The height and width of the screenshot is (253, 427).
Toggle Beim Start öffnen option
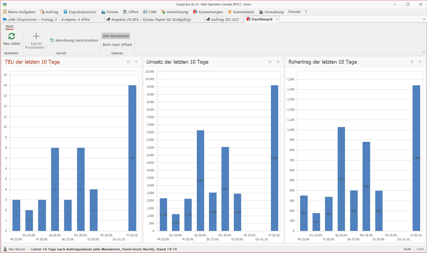[x=117, y=44]
